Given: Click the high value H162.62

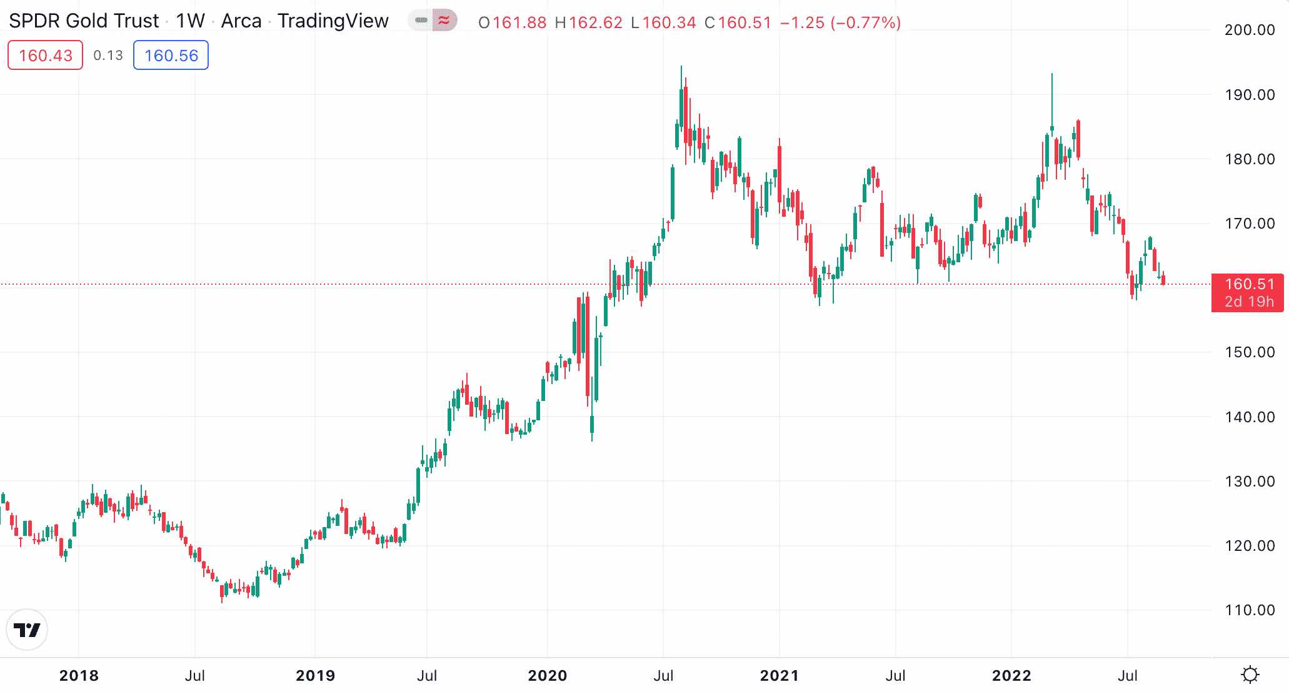Looking at the screenshot, I should point(588,22).
